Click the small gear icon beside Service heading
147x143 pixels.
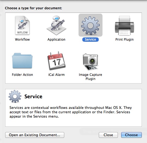[15, 96]
